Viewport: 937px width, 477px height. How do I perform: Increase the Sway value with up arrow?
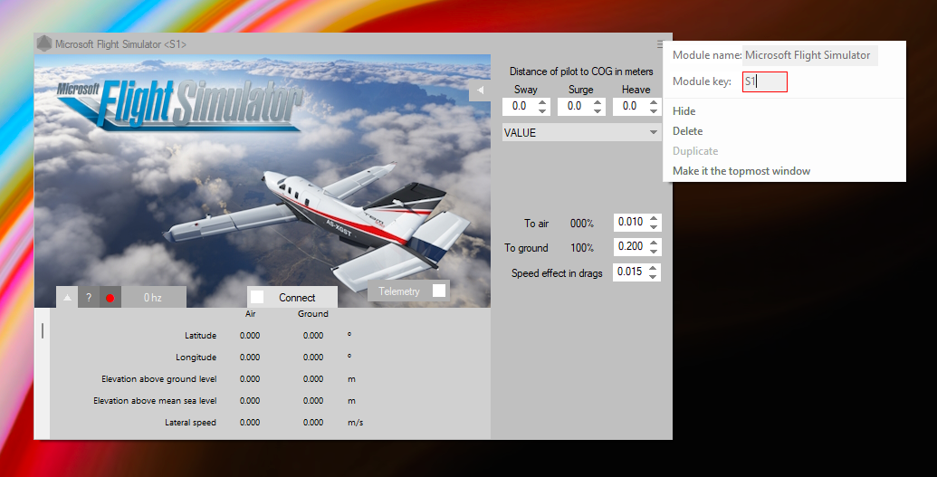(x=542, y=103)
